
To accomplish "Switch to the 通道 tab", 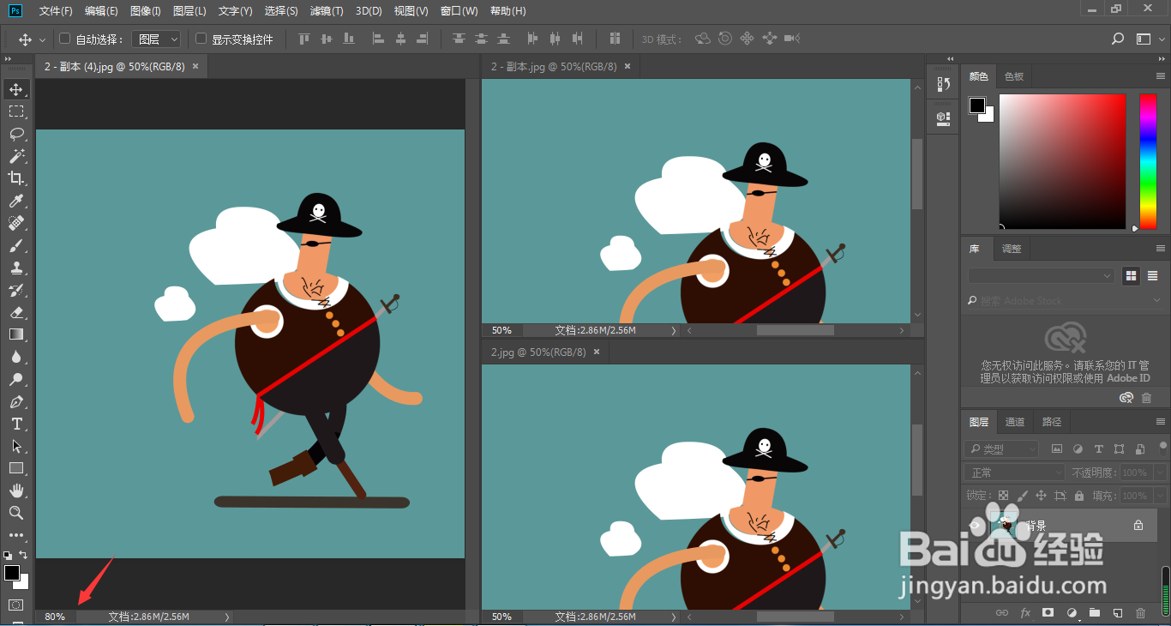I will pyautogui.click(x=1015, y=421).
